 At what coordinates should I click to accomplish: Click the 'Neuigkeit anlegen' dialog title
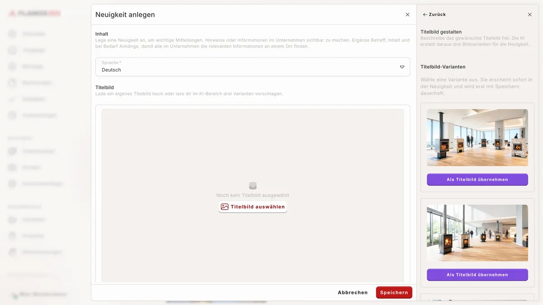pos(125,14)
